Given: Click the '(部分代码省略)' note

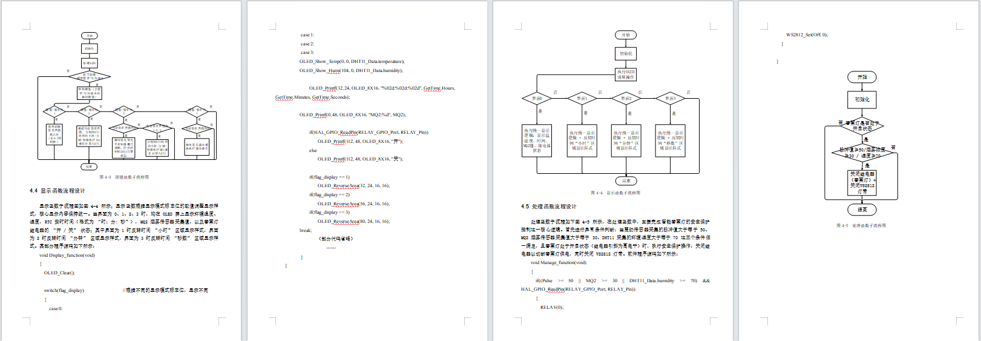Looking at the screenshot, I should click(335, 239).
